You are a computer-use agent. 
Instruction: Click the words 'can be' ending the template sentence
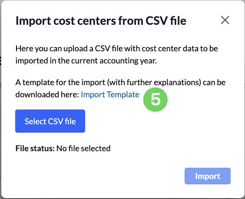pos(214,83)
